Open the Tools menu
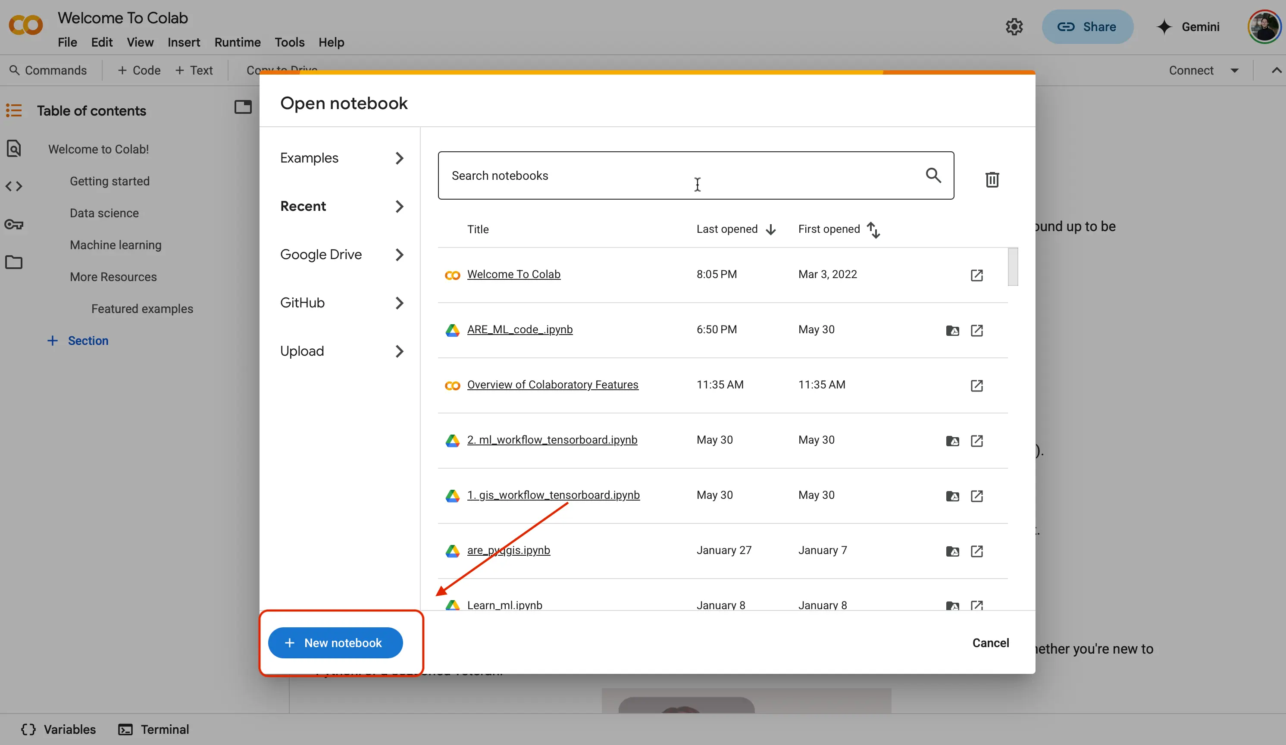 289,42
